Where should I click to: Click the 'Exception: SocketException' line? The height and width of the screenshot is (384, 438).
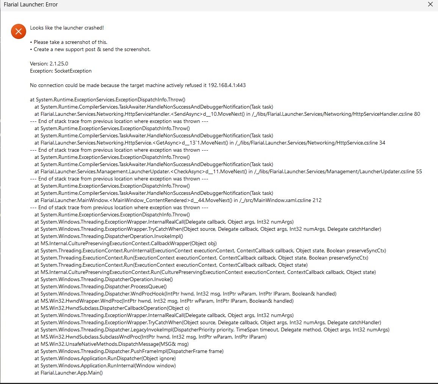point(61,71)
